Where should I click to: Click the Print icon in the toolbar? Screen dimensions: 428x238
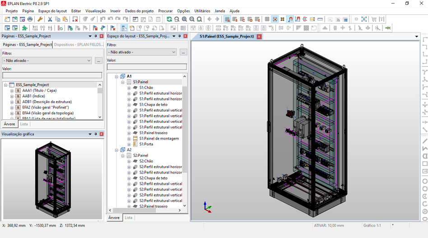tap(30, 19)
